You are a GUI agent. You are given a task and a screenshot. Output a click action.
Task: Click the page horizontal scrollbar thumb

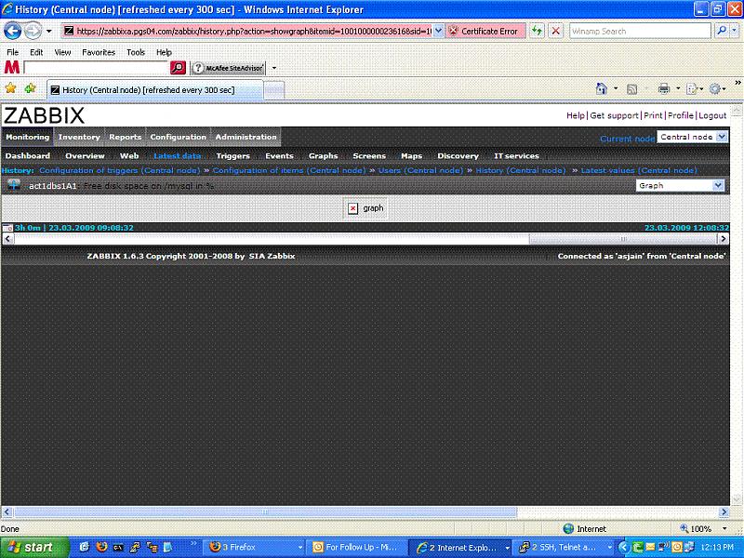click(265, 512)
